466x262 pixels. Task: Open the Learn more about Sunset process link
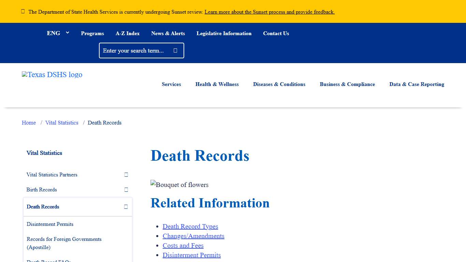[x=269, y=12]
